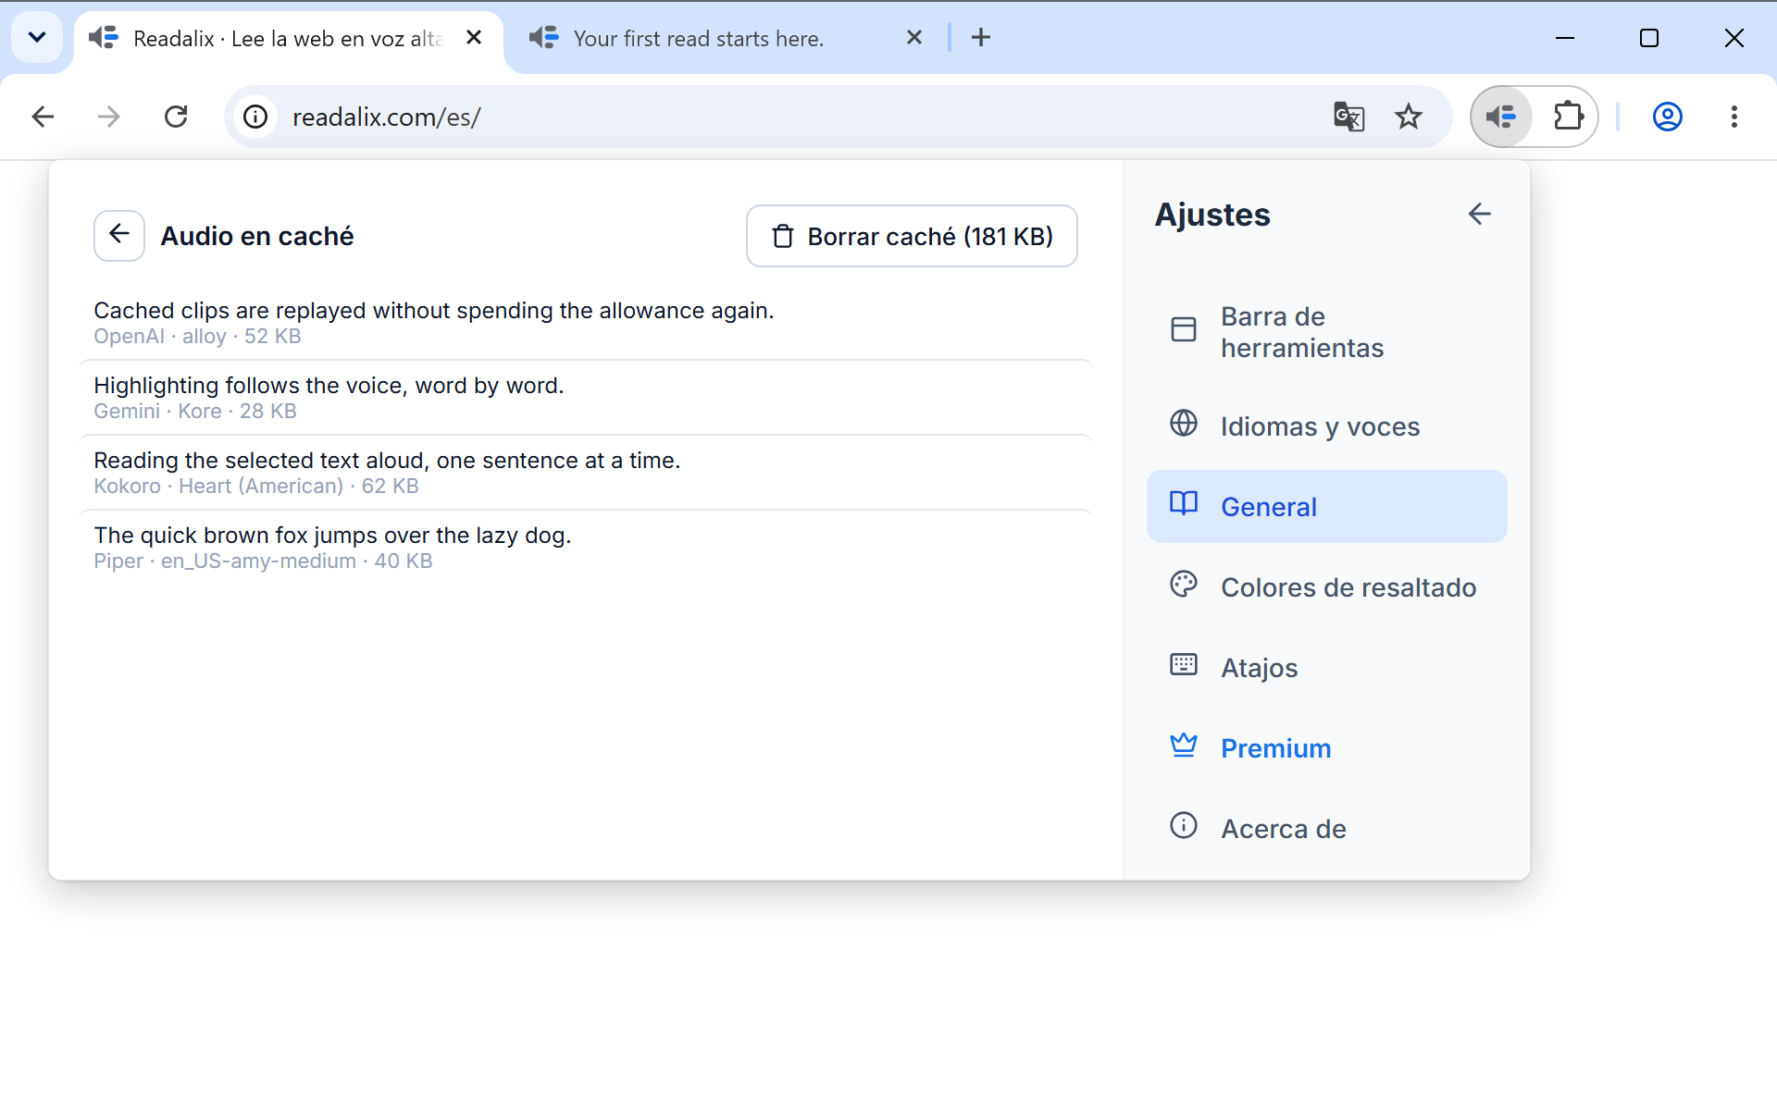Click the Borrar caché (181 KB) button
The image size is (1777, 1110).
click(x=912, y=236)
